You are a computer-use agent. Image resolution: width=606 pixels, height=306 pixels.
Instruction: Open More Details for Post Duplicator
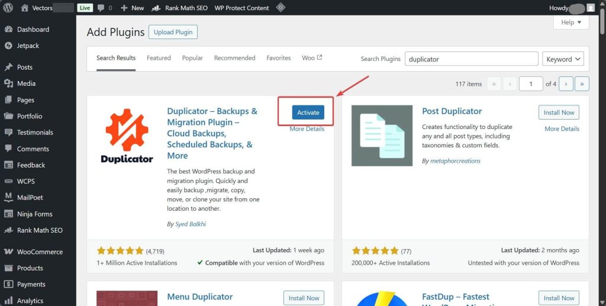[x=562, y=128]
